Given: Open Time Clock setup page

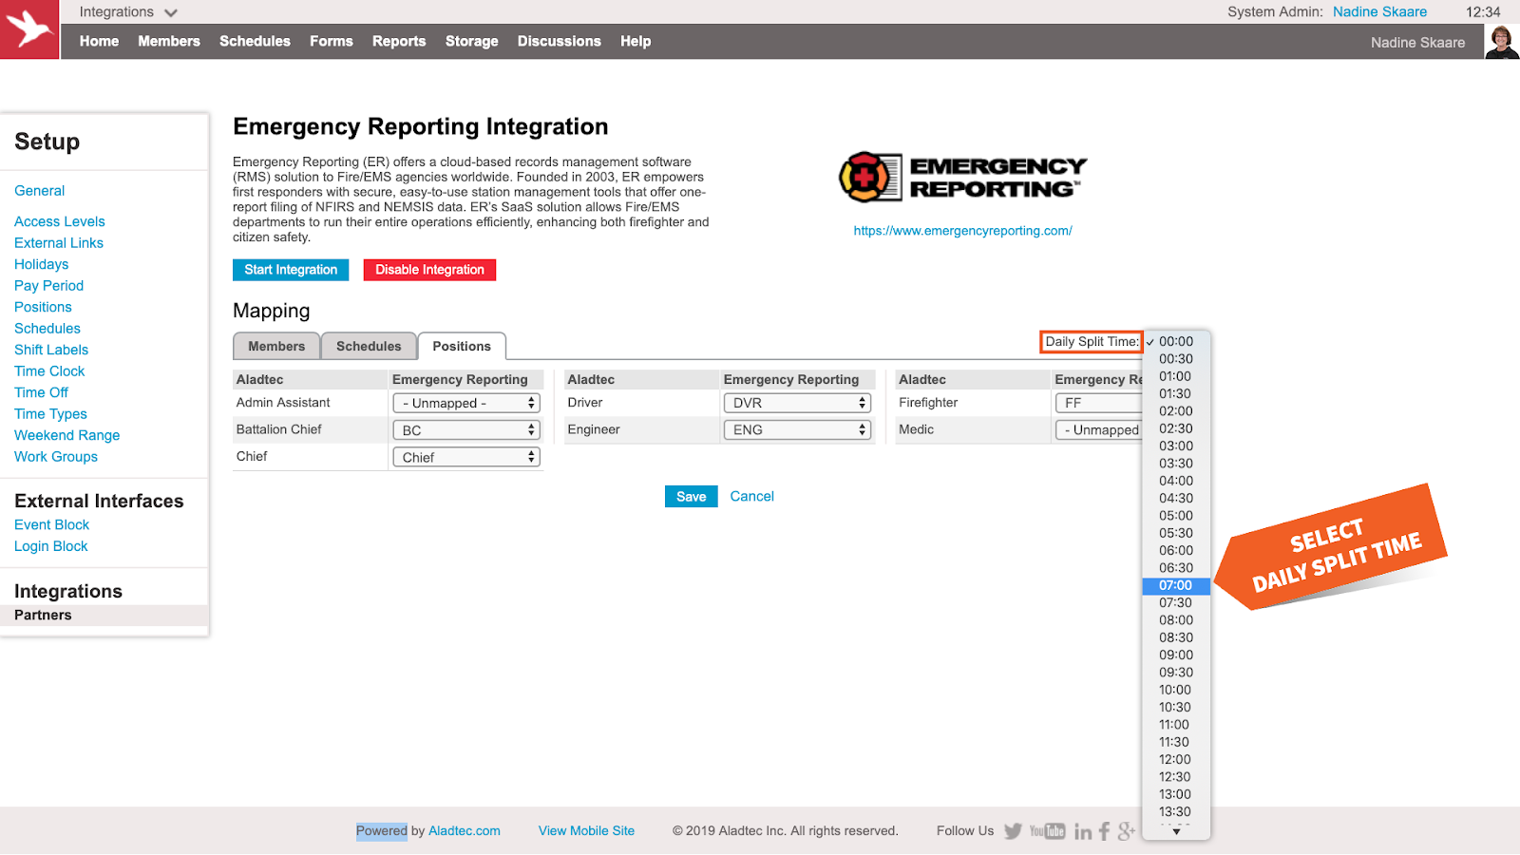Looking at the screenshot, I should [x=49, y=371].
